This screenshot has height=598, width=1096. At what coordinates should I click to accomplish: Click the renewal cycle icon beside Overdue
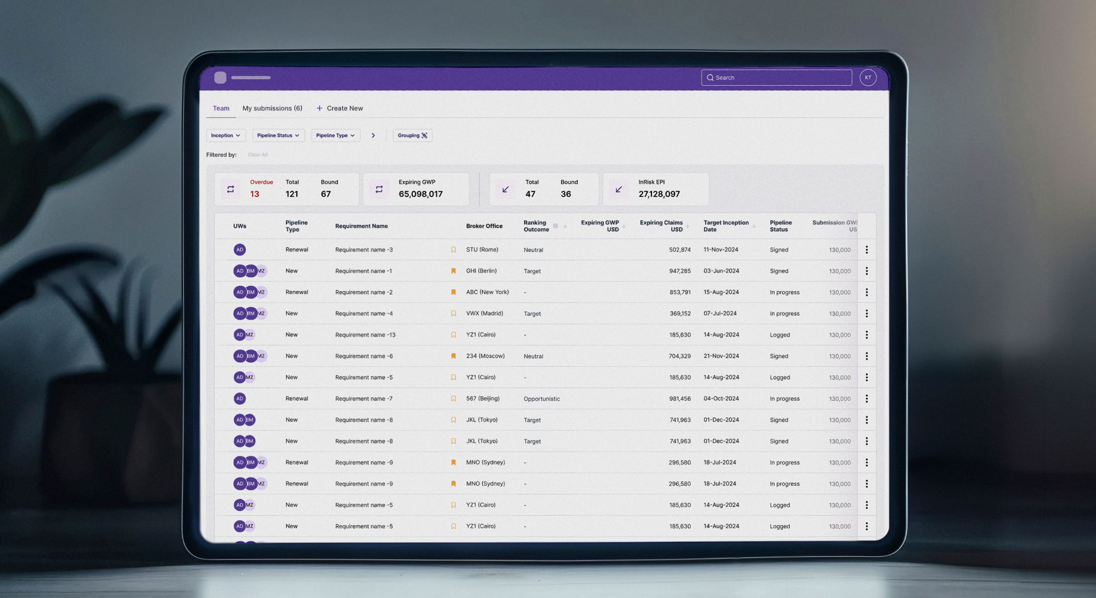tap(231, 189)
